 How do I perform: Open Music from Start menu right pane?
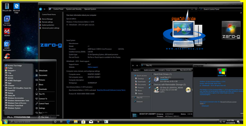41,84
